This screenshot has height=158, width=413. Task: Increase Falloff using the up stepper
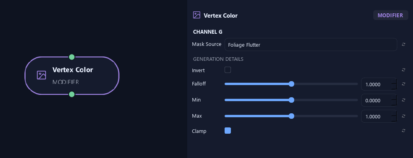click(x=394, y=82)
